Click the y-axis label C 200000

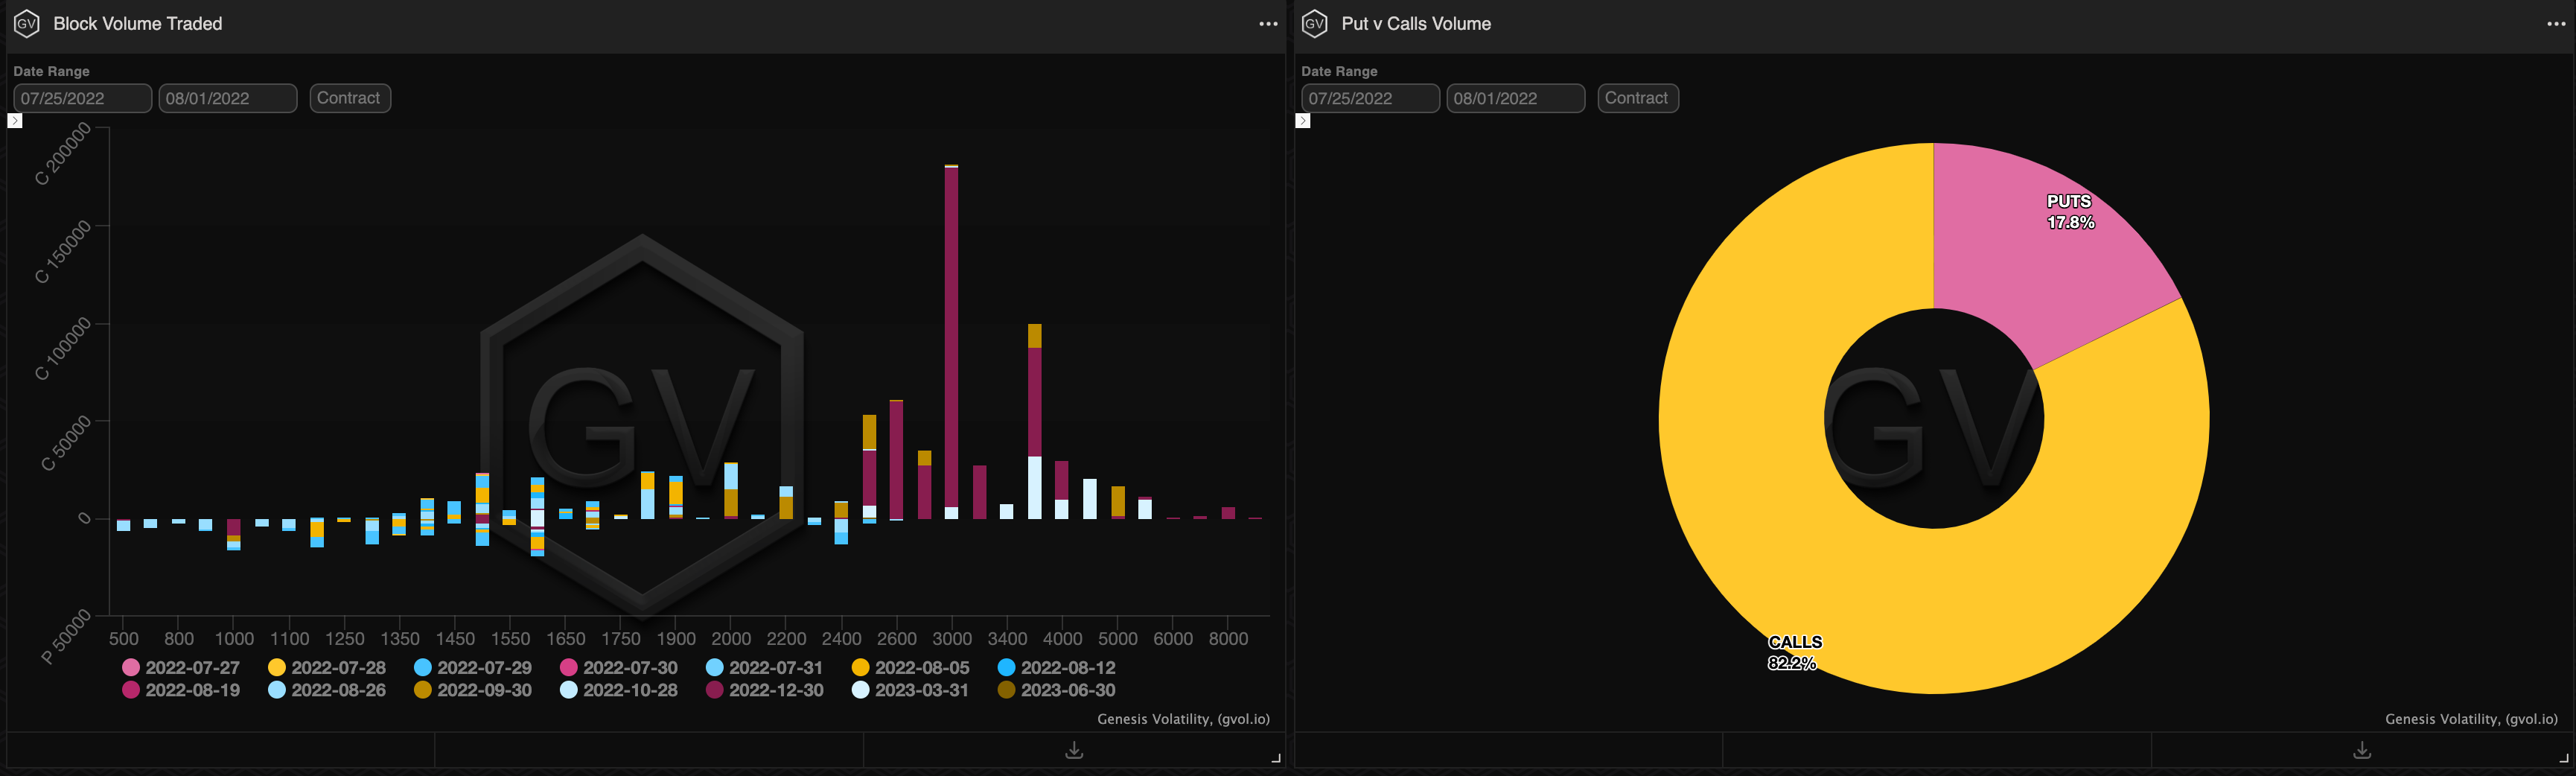(62, 154)
